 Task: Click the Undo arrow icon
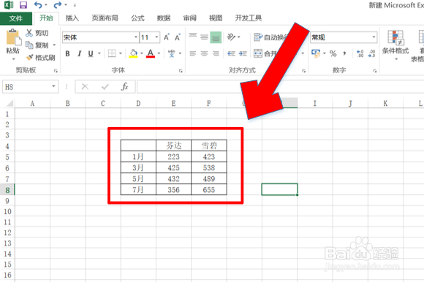click(38, 5)
